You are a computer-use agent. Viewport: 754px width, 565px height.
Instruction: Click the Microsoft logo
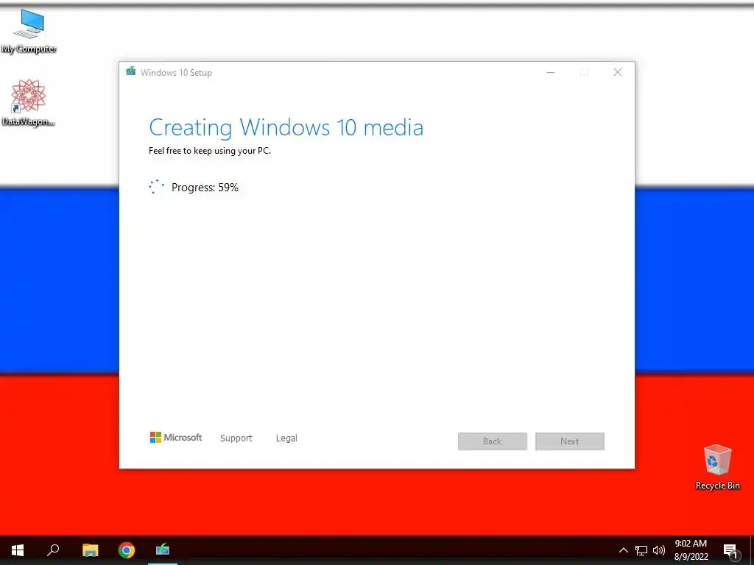pyautogui.click(x=176, y=437)
